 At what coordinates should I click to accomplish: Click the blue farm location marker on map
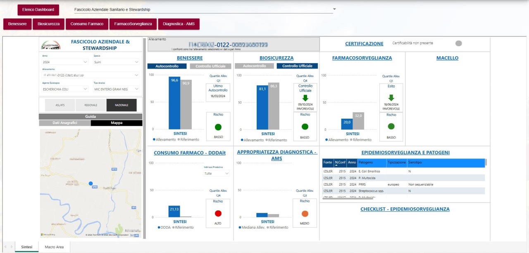tap(91, 183)
